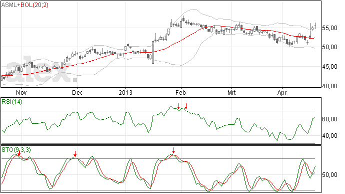
Task: Click the Feb date axis label
Action: pyautogui.click(x=180, y=92)
